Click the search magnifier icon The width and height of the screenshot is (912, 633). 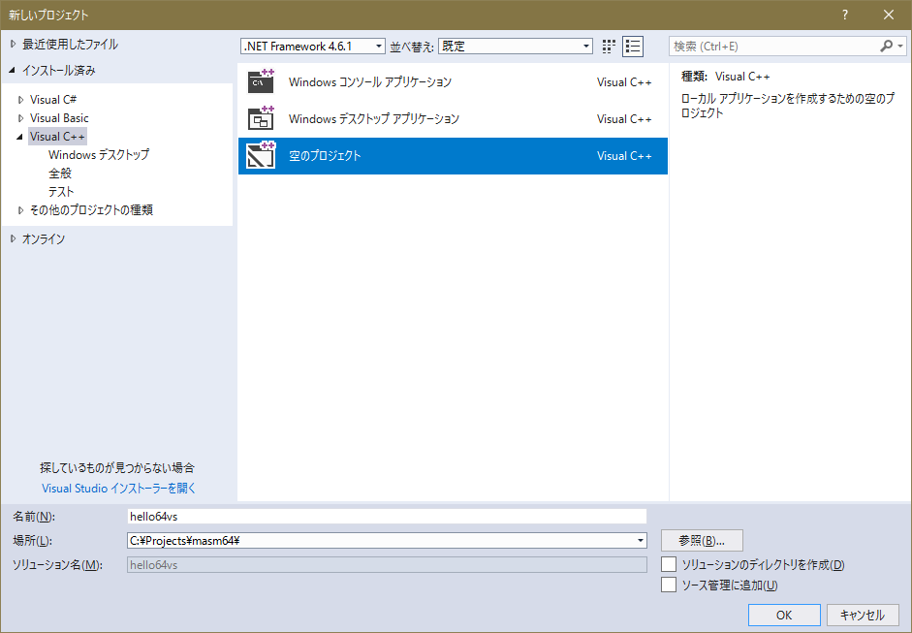887,46
